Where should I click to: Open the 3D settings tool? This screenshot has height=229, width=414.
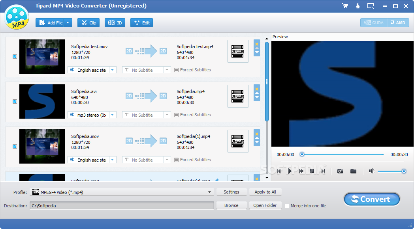click(115, 22)
